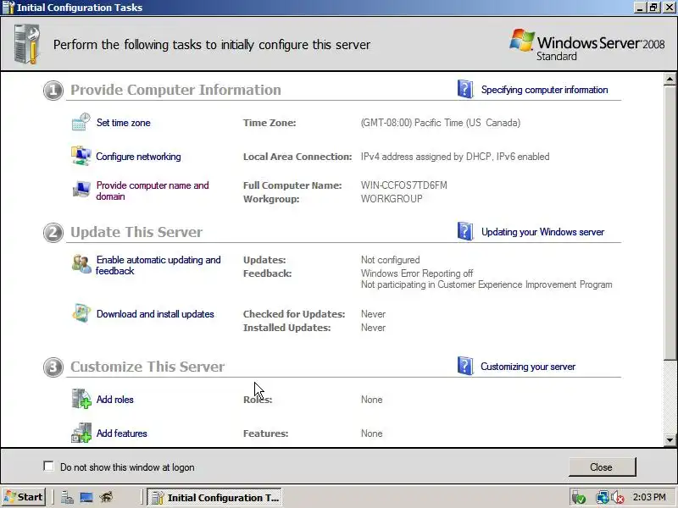Click the scrollbar down arrow
This screenshot has height=508, width=678.
pyautogui.click(x=670, y=440)
